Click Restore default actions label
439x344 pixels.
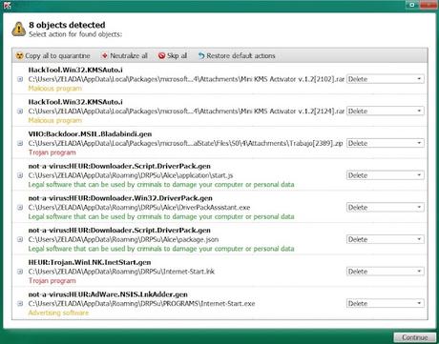[x=240, y=56]
